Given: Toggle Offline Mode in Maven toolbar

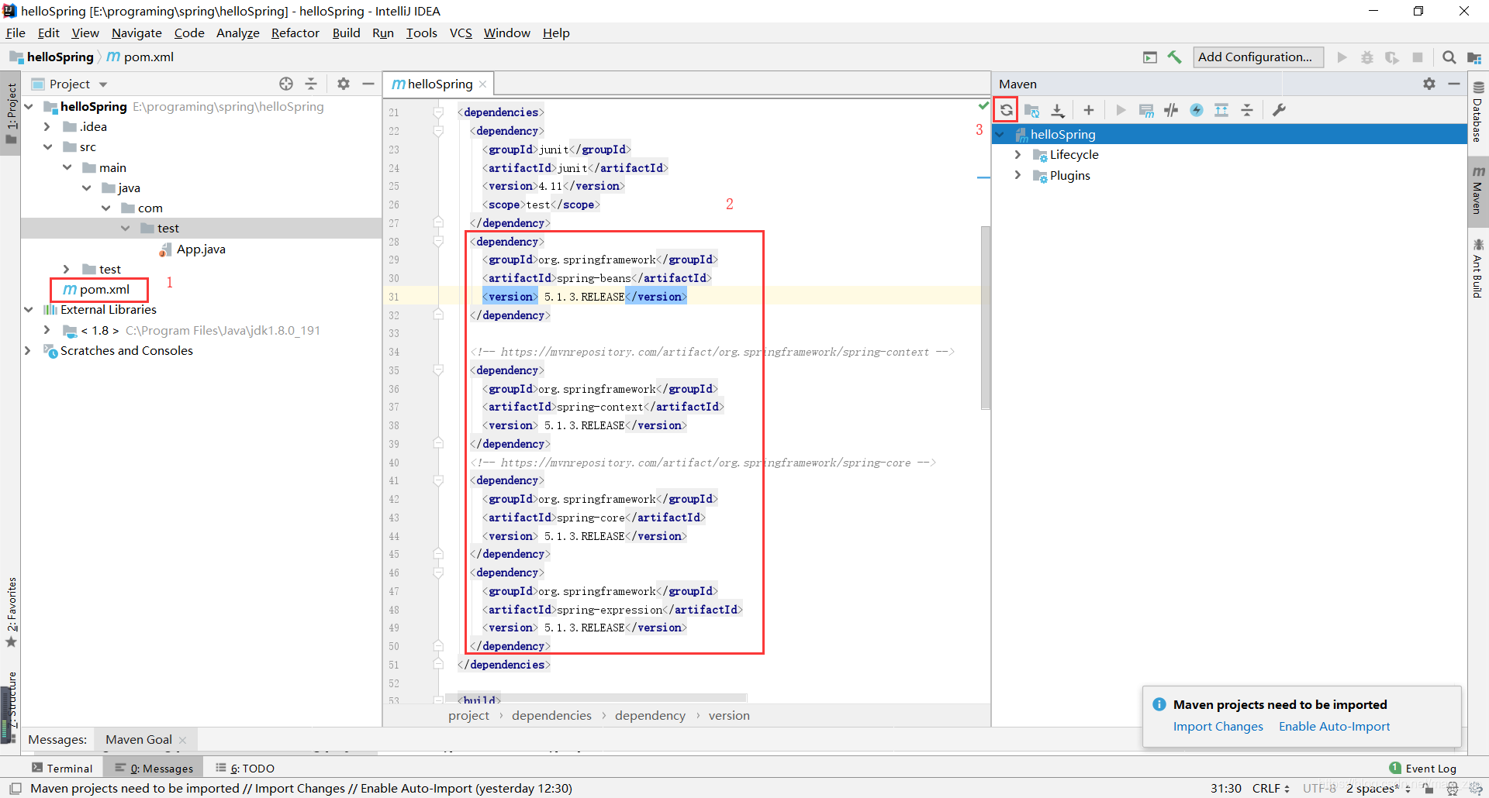Looking at the screenshot, I should [x=1171, y=110].
